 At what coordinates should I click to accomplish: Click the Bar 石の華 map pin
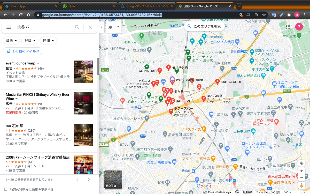204,98
